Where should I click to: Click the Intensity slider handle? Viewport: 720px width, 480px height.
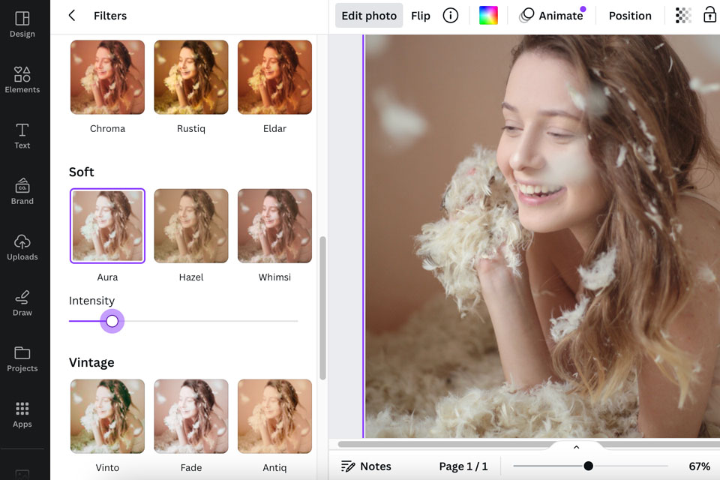tap(112, 321)
